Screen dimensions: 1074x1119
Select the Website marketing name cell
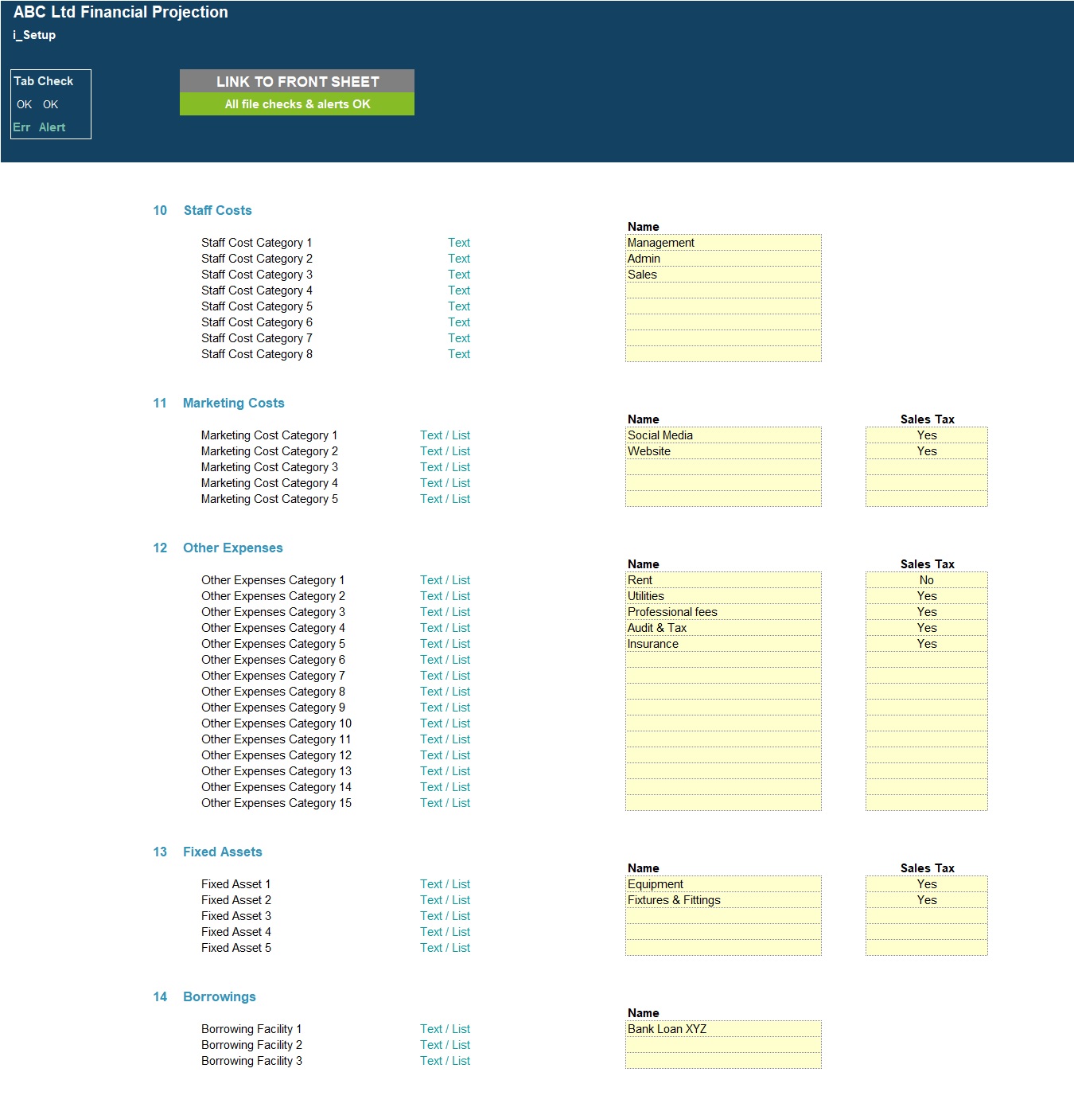coord(723,451)
